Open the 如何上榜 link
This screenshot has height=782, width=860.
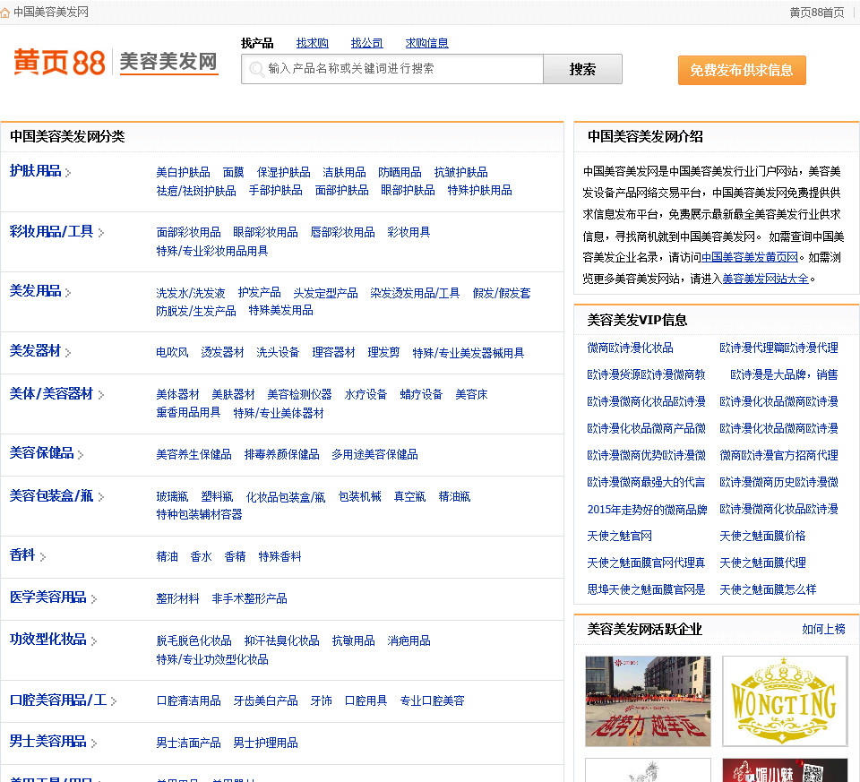pyautogui.click(x=823, y=629)
